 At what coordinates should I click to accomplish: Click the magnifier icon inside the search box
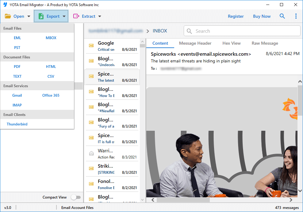tap(190, 31)
